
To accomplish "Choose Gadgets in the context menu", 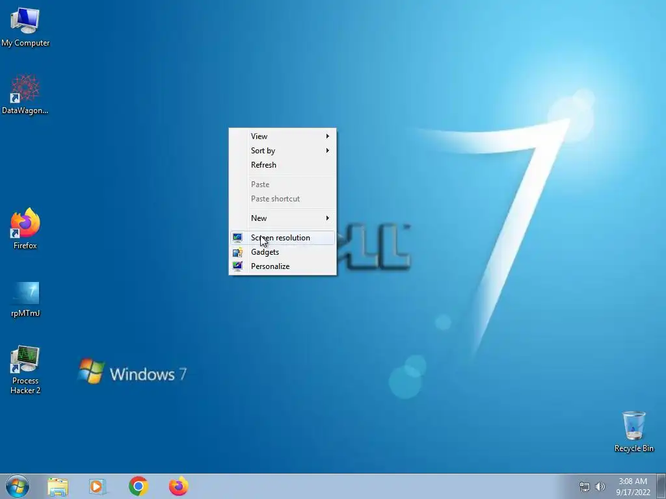I will pos(282,252).
